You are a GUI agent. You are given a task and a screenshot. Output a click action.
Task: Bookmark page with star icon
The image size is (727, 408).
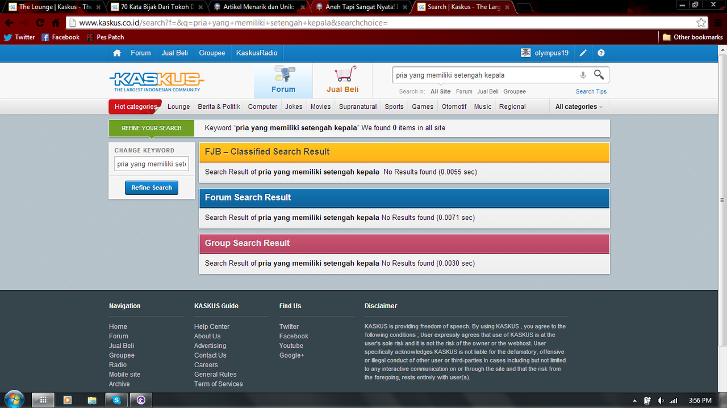coord(701,23)
